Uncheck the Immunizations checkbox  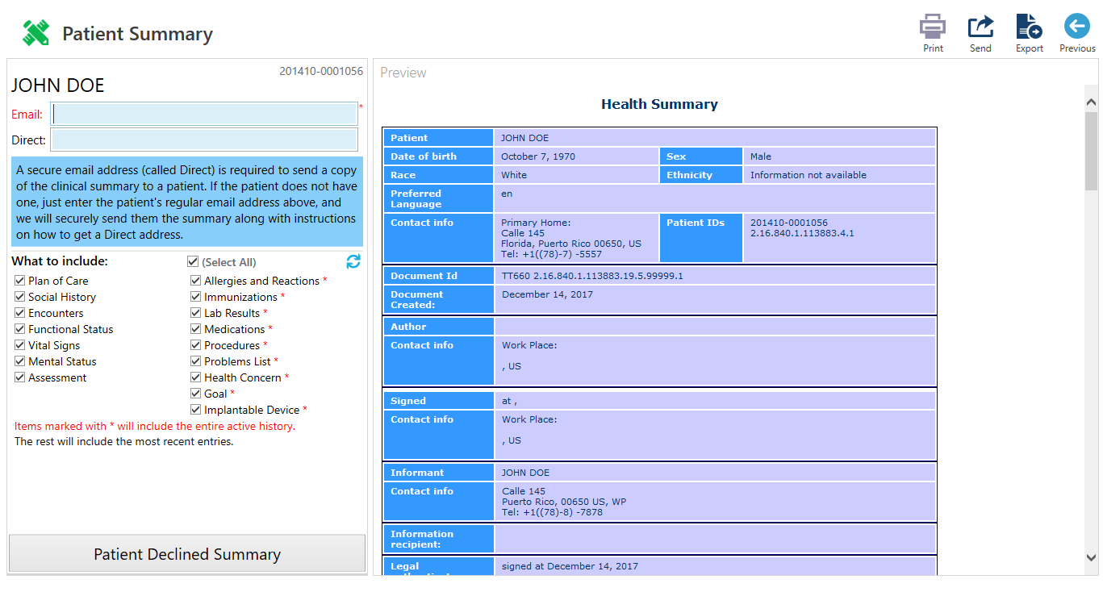tap(195, 297)
